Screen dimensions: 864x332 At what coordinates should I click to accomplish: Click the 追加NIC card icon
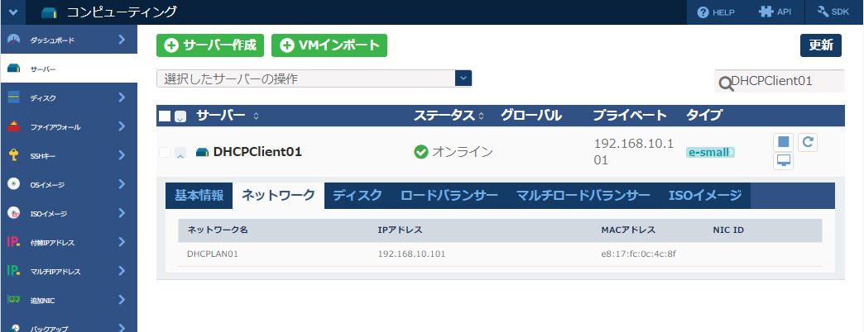14,300
